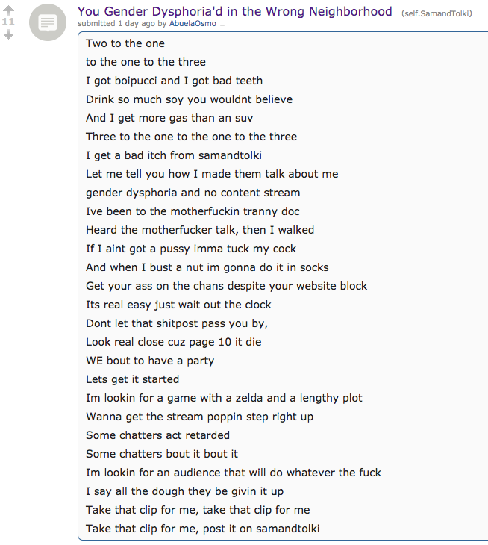Image resolution: width=488 pixels, height=545 pixels.
Task: Click the line "Wanna get the stream poppin step right up"
Action: [200, 417]
